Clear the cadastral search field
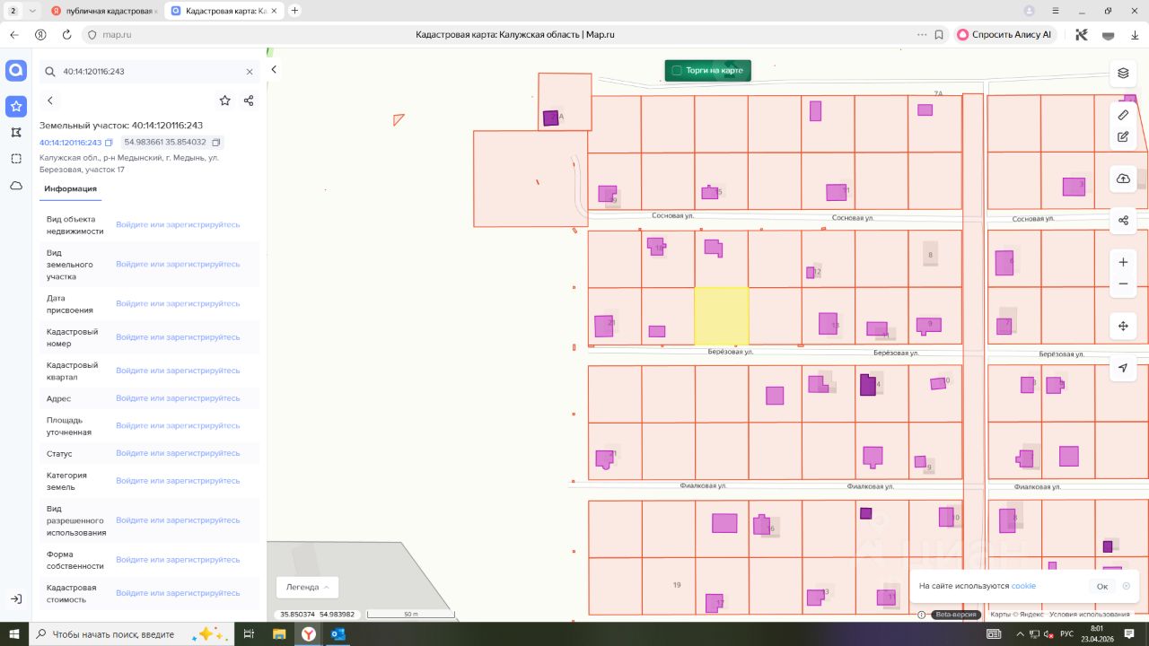Screen dimensions: 1149x646 [250, 71]
